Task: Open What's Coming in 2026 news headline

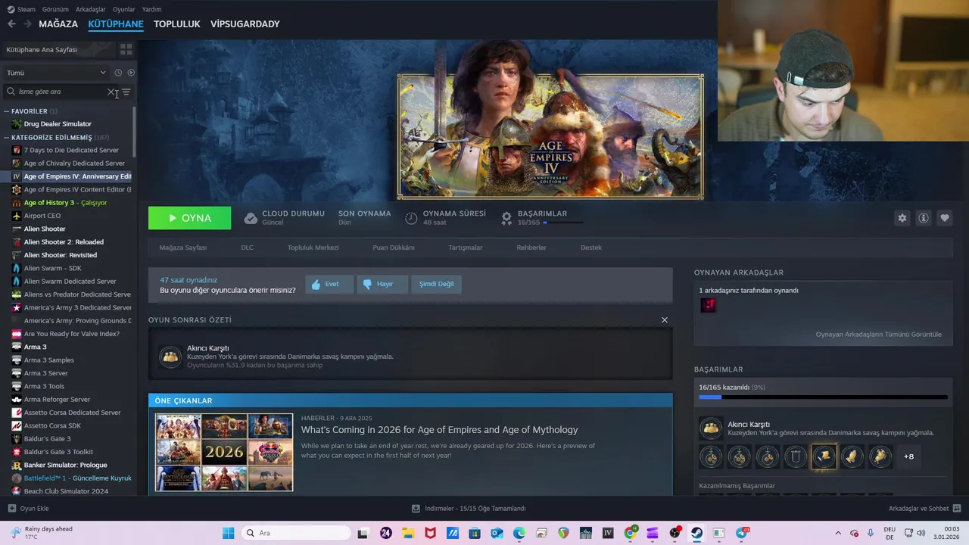Action: (439, 430)
